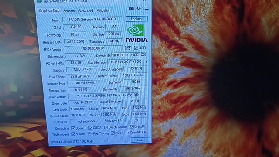The width and height of the screenshot is (279, 157).
Task: Click the GPU-Z screenshot camera icon
Action: coord(131,8)
